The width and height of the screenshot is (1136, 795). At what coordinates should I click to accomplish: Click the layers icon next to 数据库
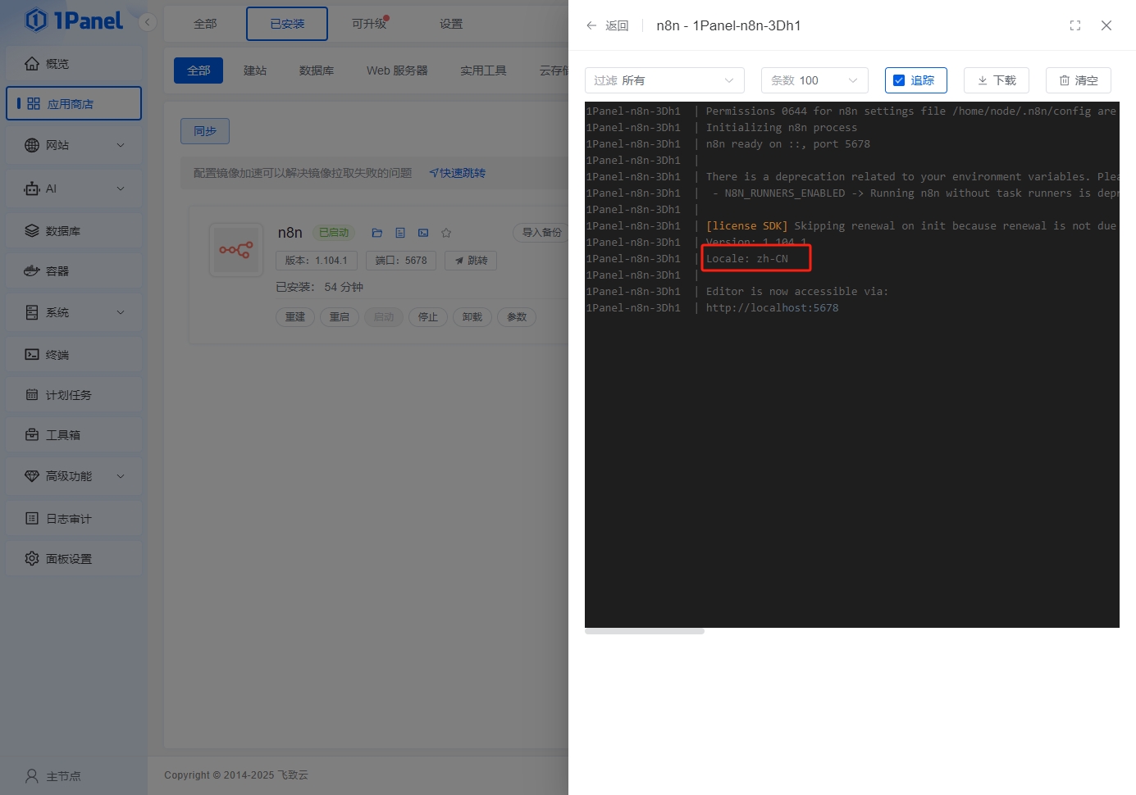pos(32,231)
